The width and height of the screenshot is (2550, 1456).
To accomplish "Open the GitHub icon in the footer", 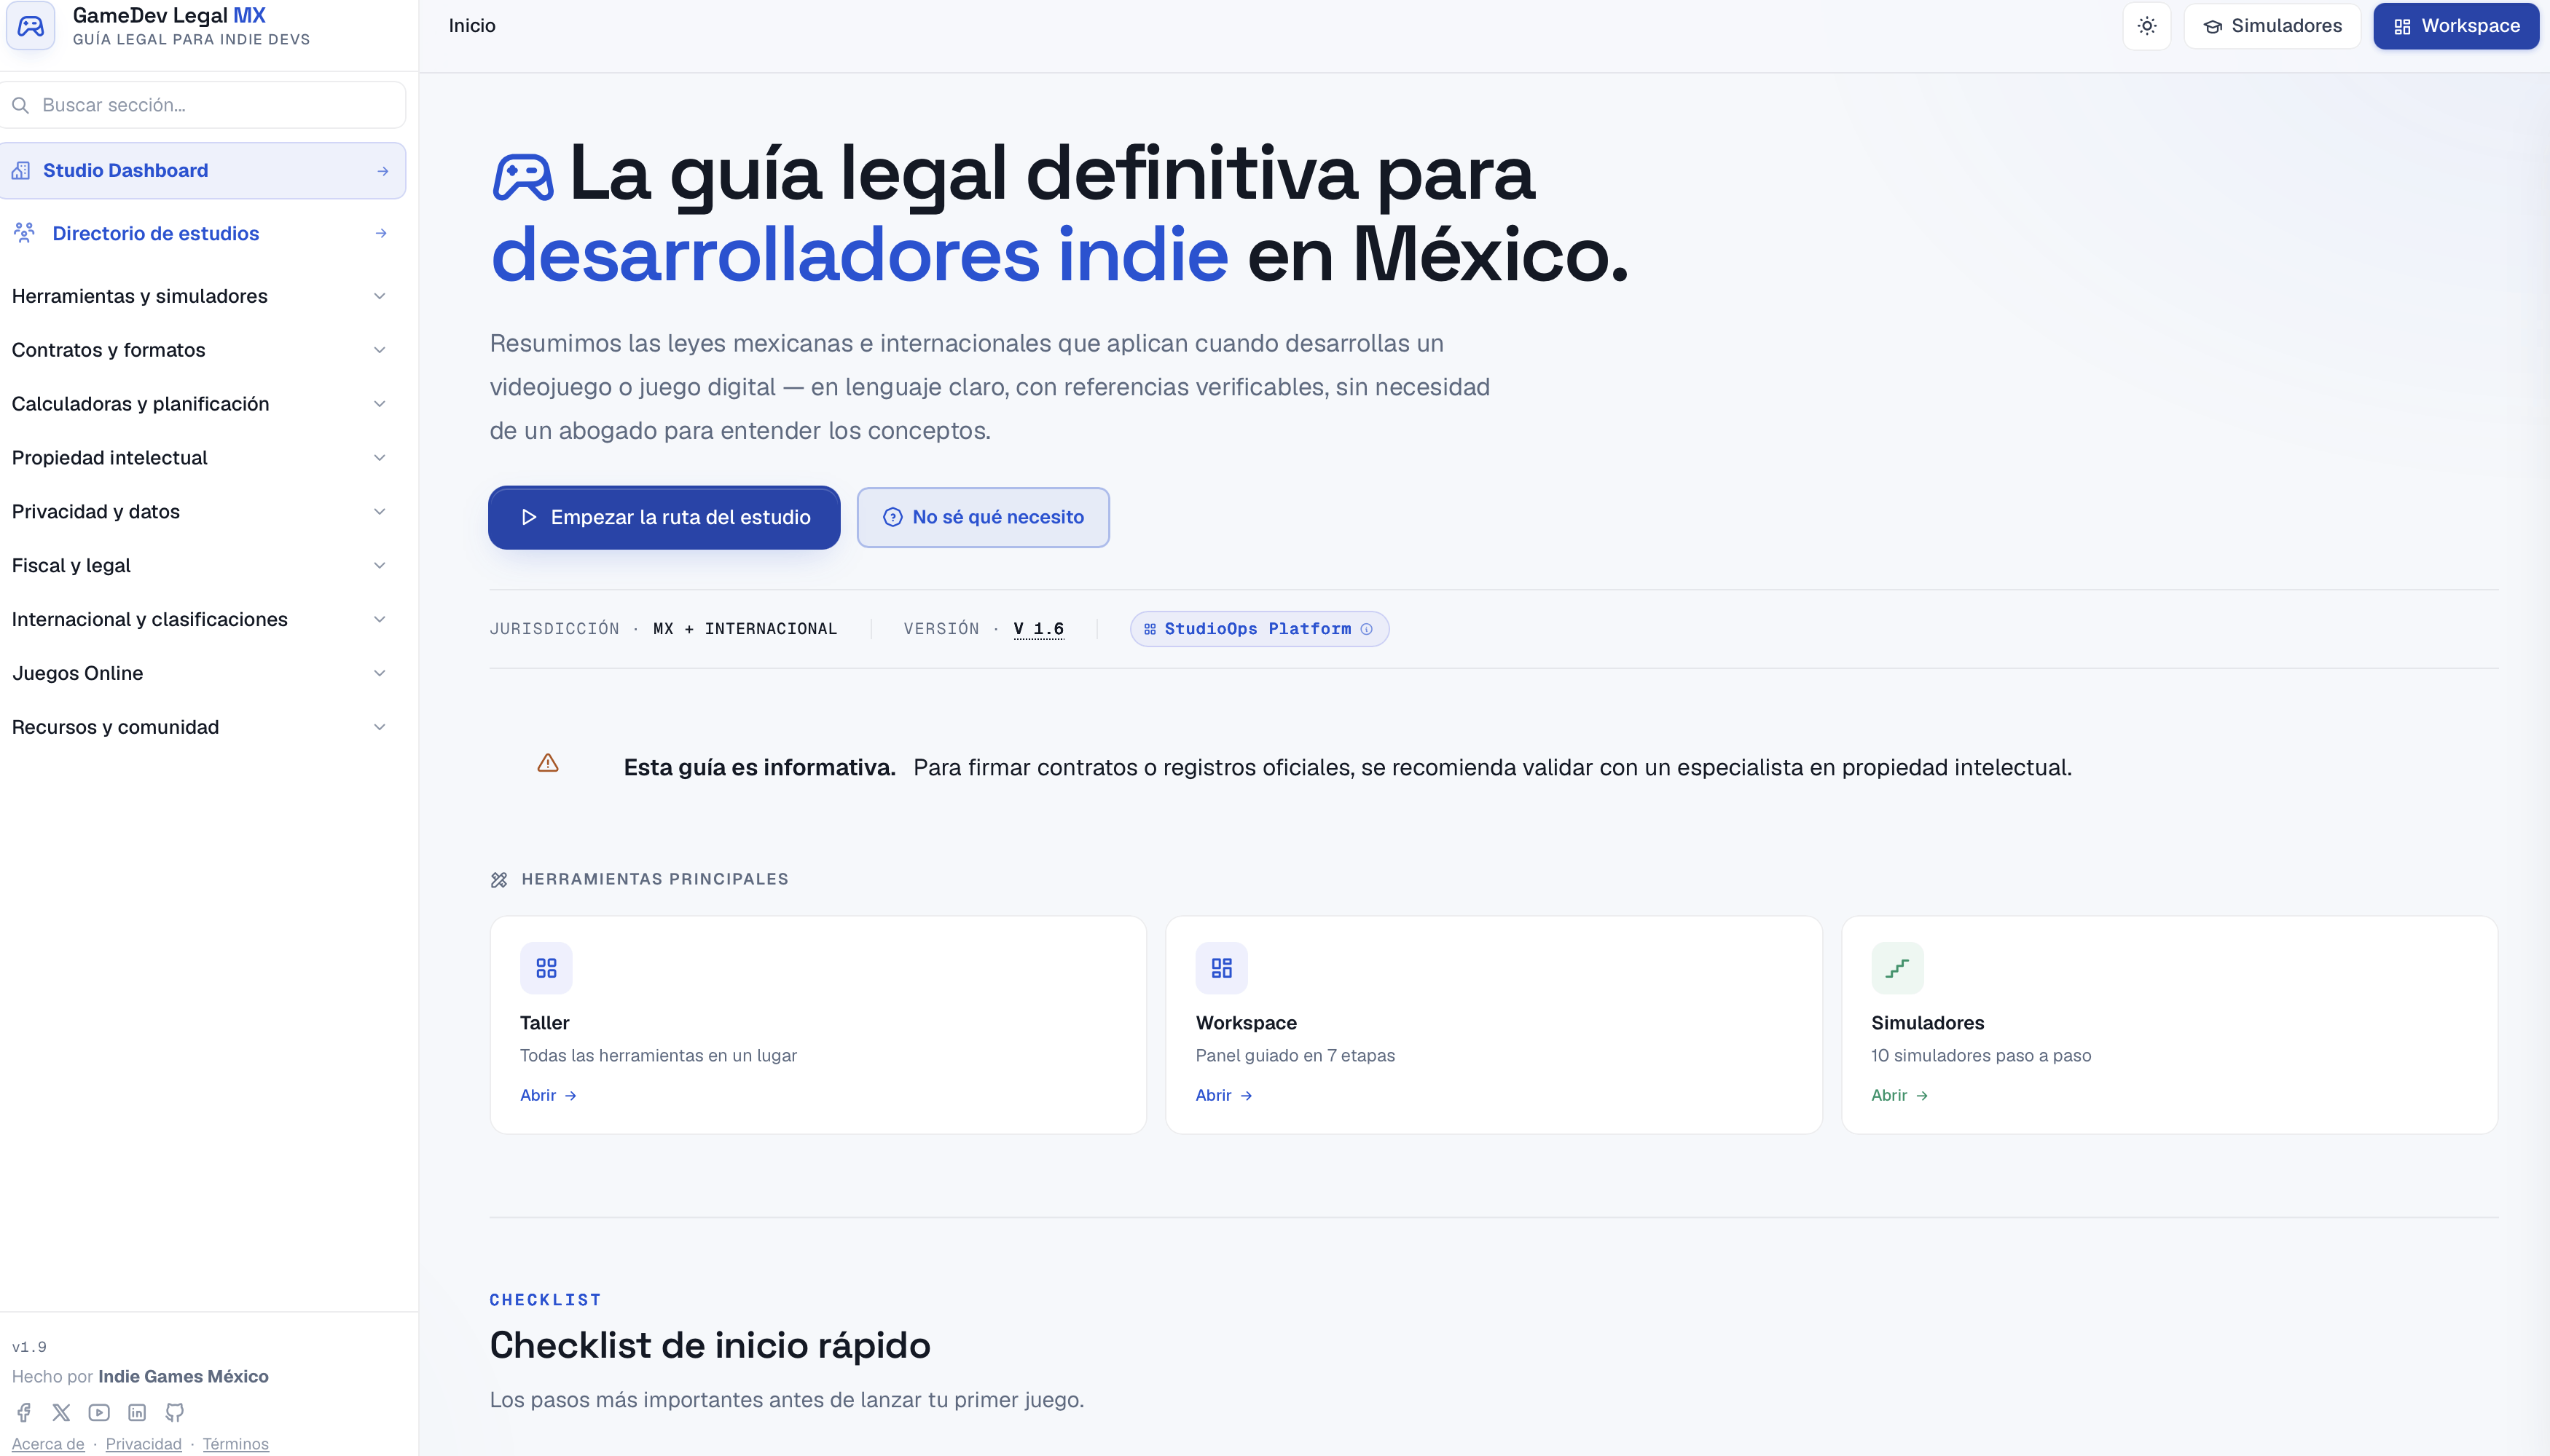I will [175, 1413].
